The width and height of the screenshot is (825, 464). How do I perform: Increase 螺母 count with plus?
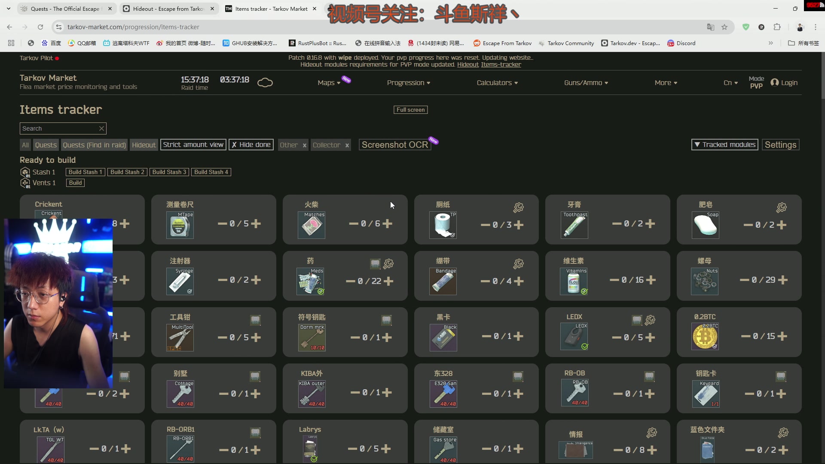tap(783, 280)
